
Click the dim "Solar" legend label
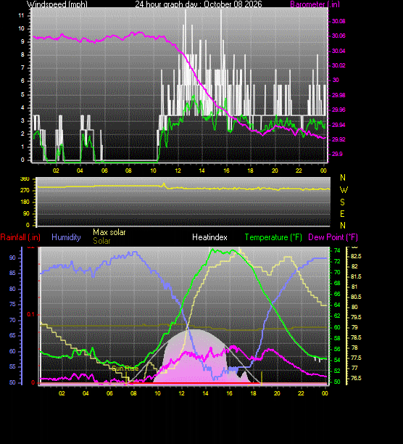[x=101, y=241]
